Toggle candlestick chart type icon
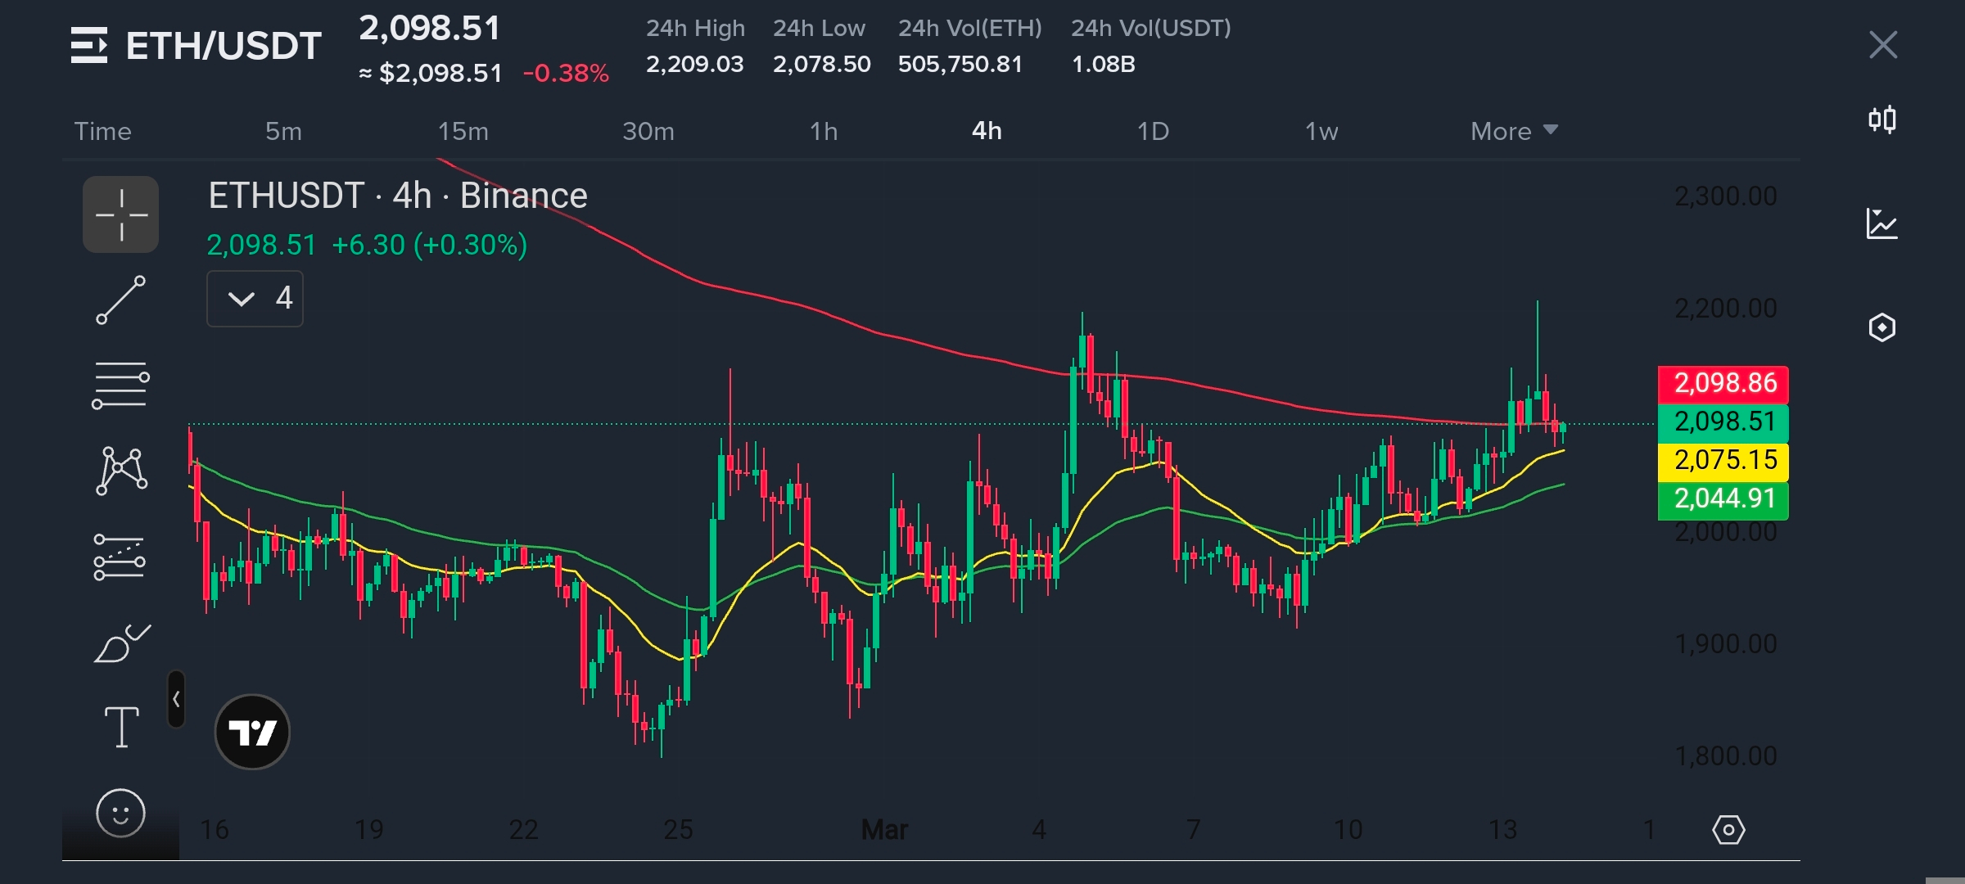 pos(1881,120)
